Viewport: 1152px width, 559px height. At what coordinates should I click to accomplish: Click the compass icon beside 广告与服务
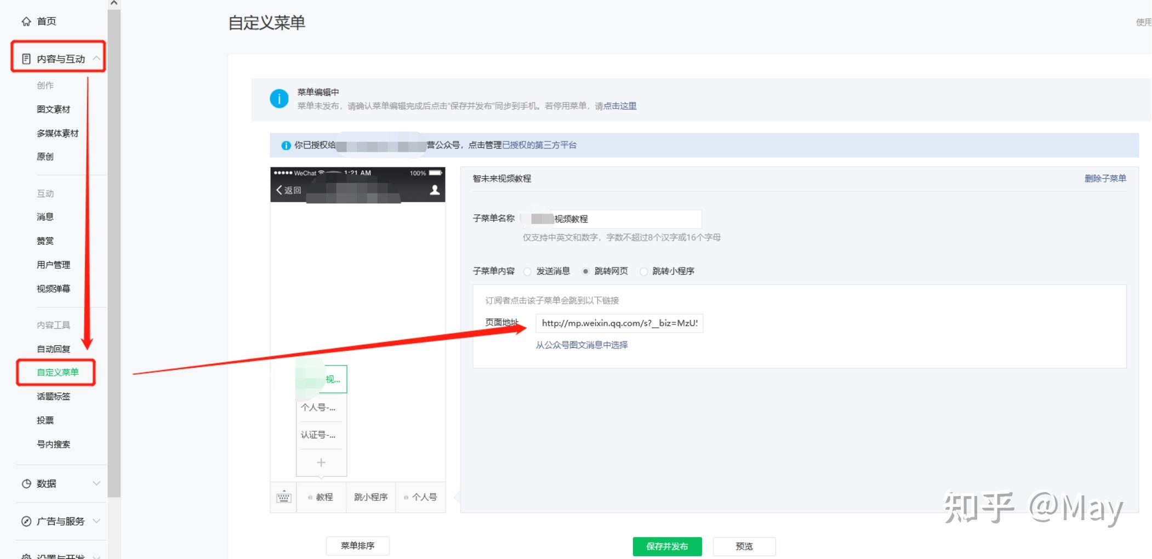(26, 521)
